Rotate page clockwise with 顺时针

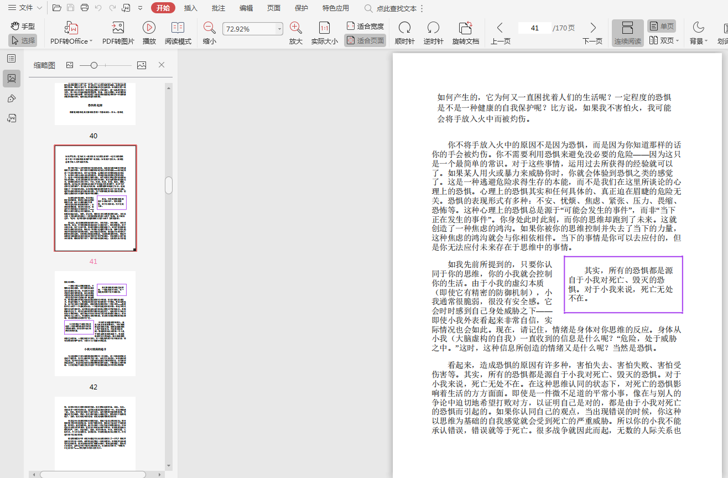[x=404, y=28]
